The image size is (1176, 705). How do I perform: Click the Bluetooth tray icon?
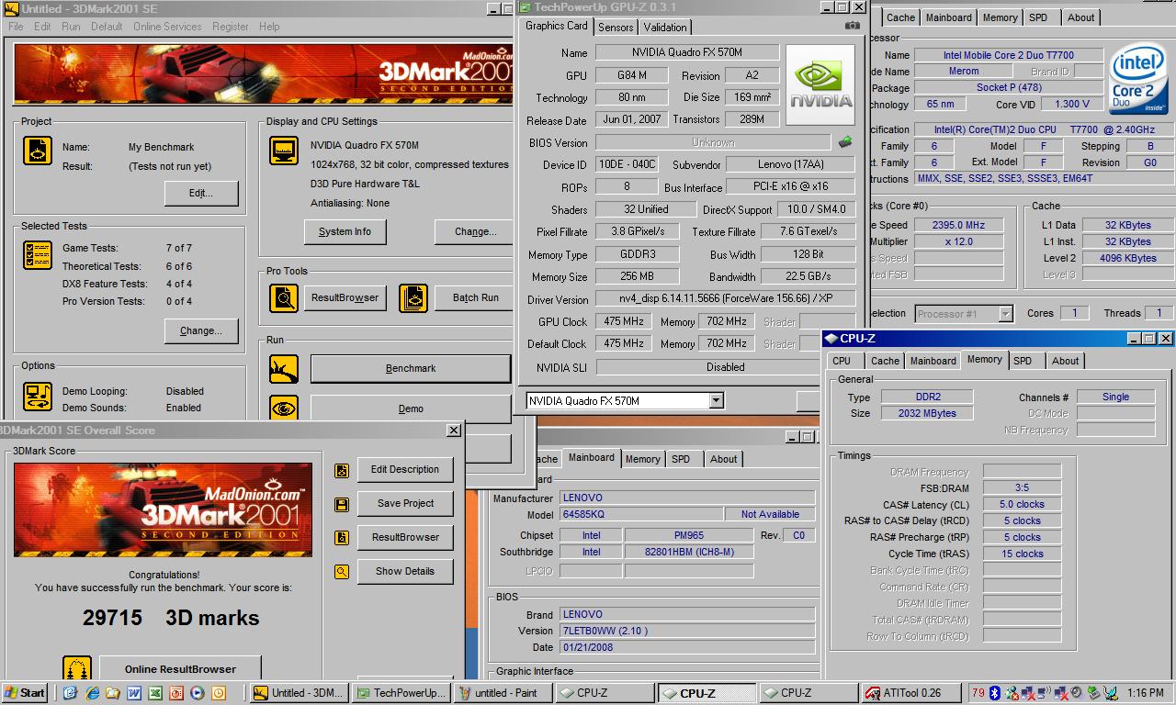[994, 693]
